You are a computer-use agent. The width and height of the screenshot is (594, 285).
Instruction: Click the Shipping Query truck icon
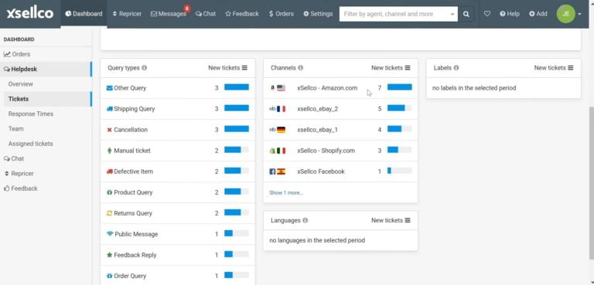tap(110, 109)
